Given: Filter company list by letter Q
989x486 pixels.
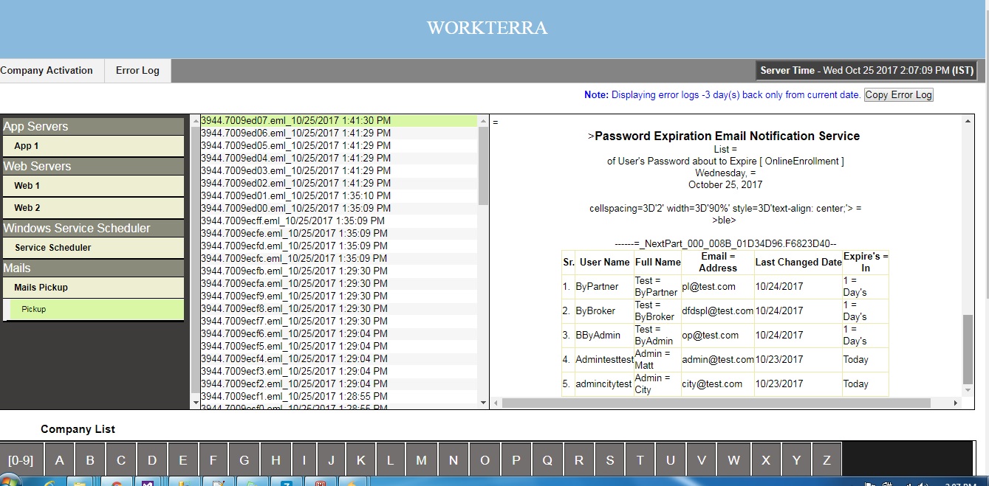Looking at the screenshot, I should [547, 460].
